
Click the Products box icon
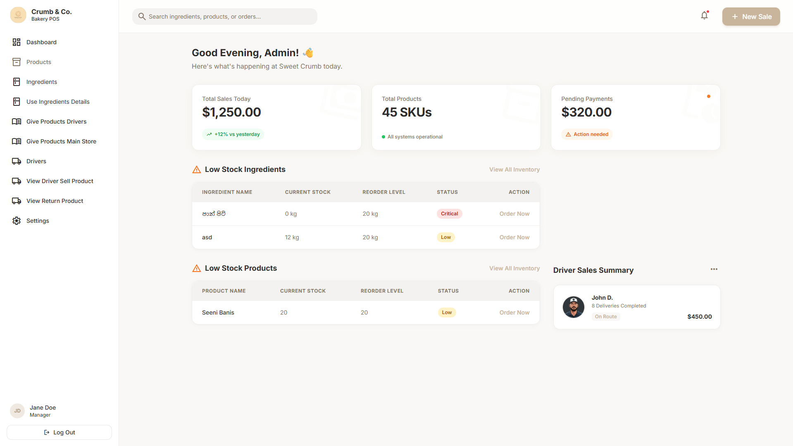[x=17, y=62]
